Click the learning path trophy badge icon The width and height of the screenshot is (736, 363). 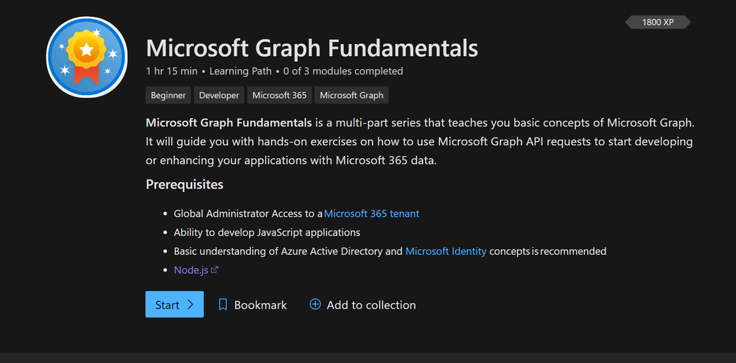point(87,57)
